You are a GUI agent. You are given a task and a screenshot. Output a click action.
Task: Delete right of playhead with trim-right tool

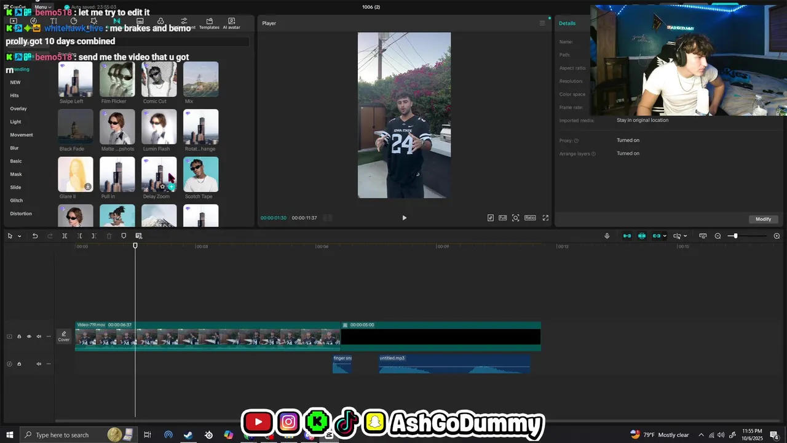click(93, 236)
